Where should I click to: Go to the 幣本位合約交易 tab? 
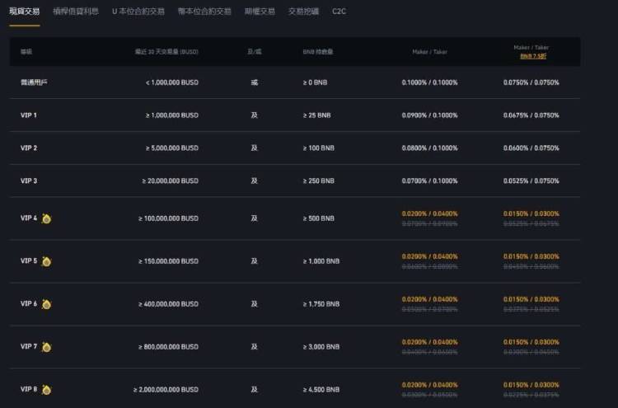204,12
